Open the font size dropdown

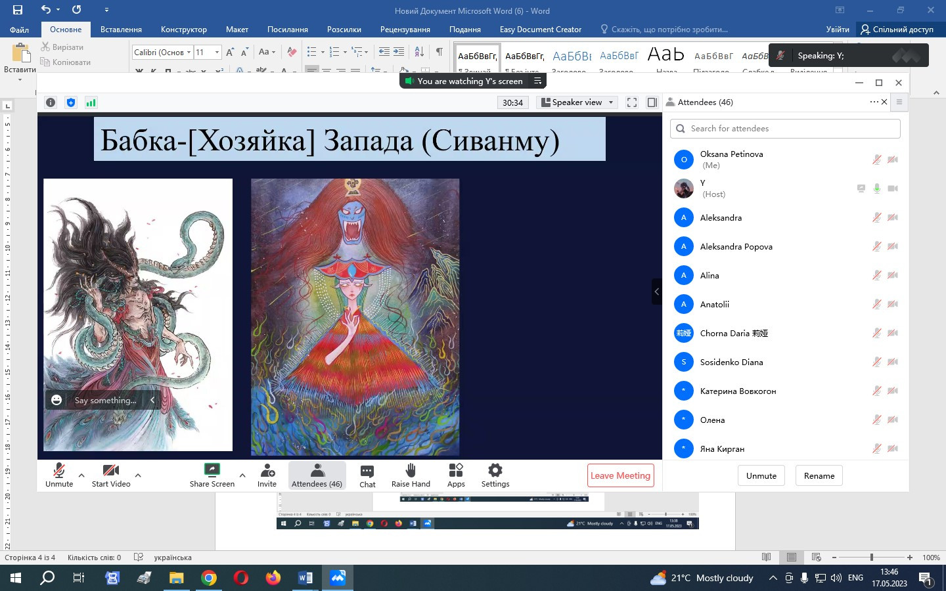pos(217,53)
